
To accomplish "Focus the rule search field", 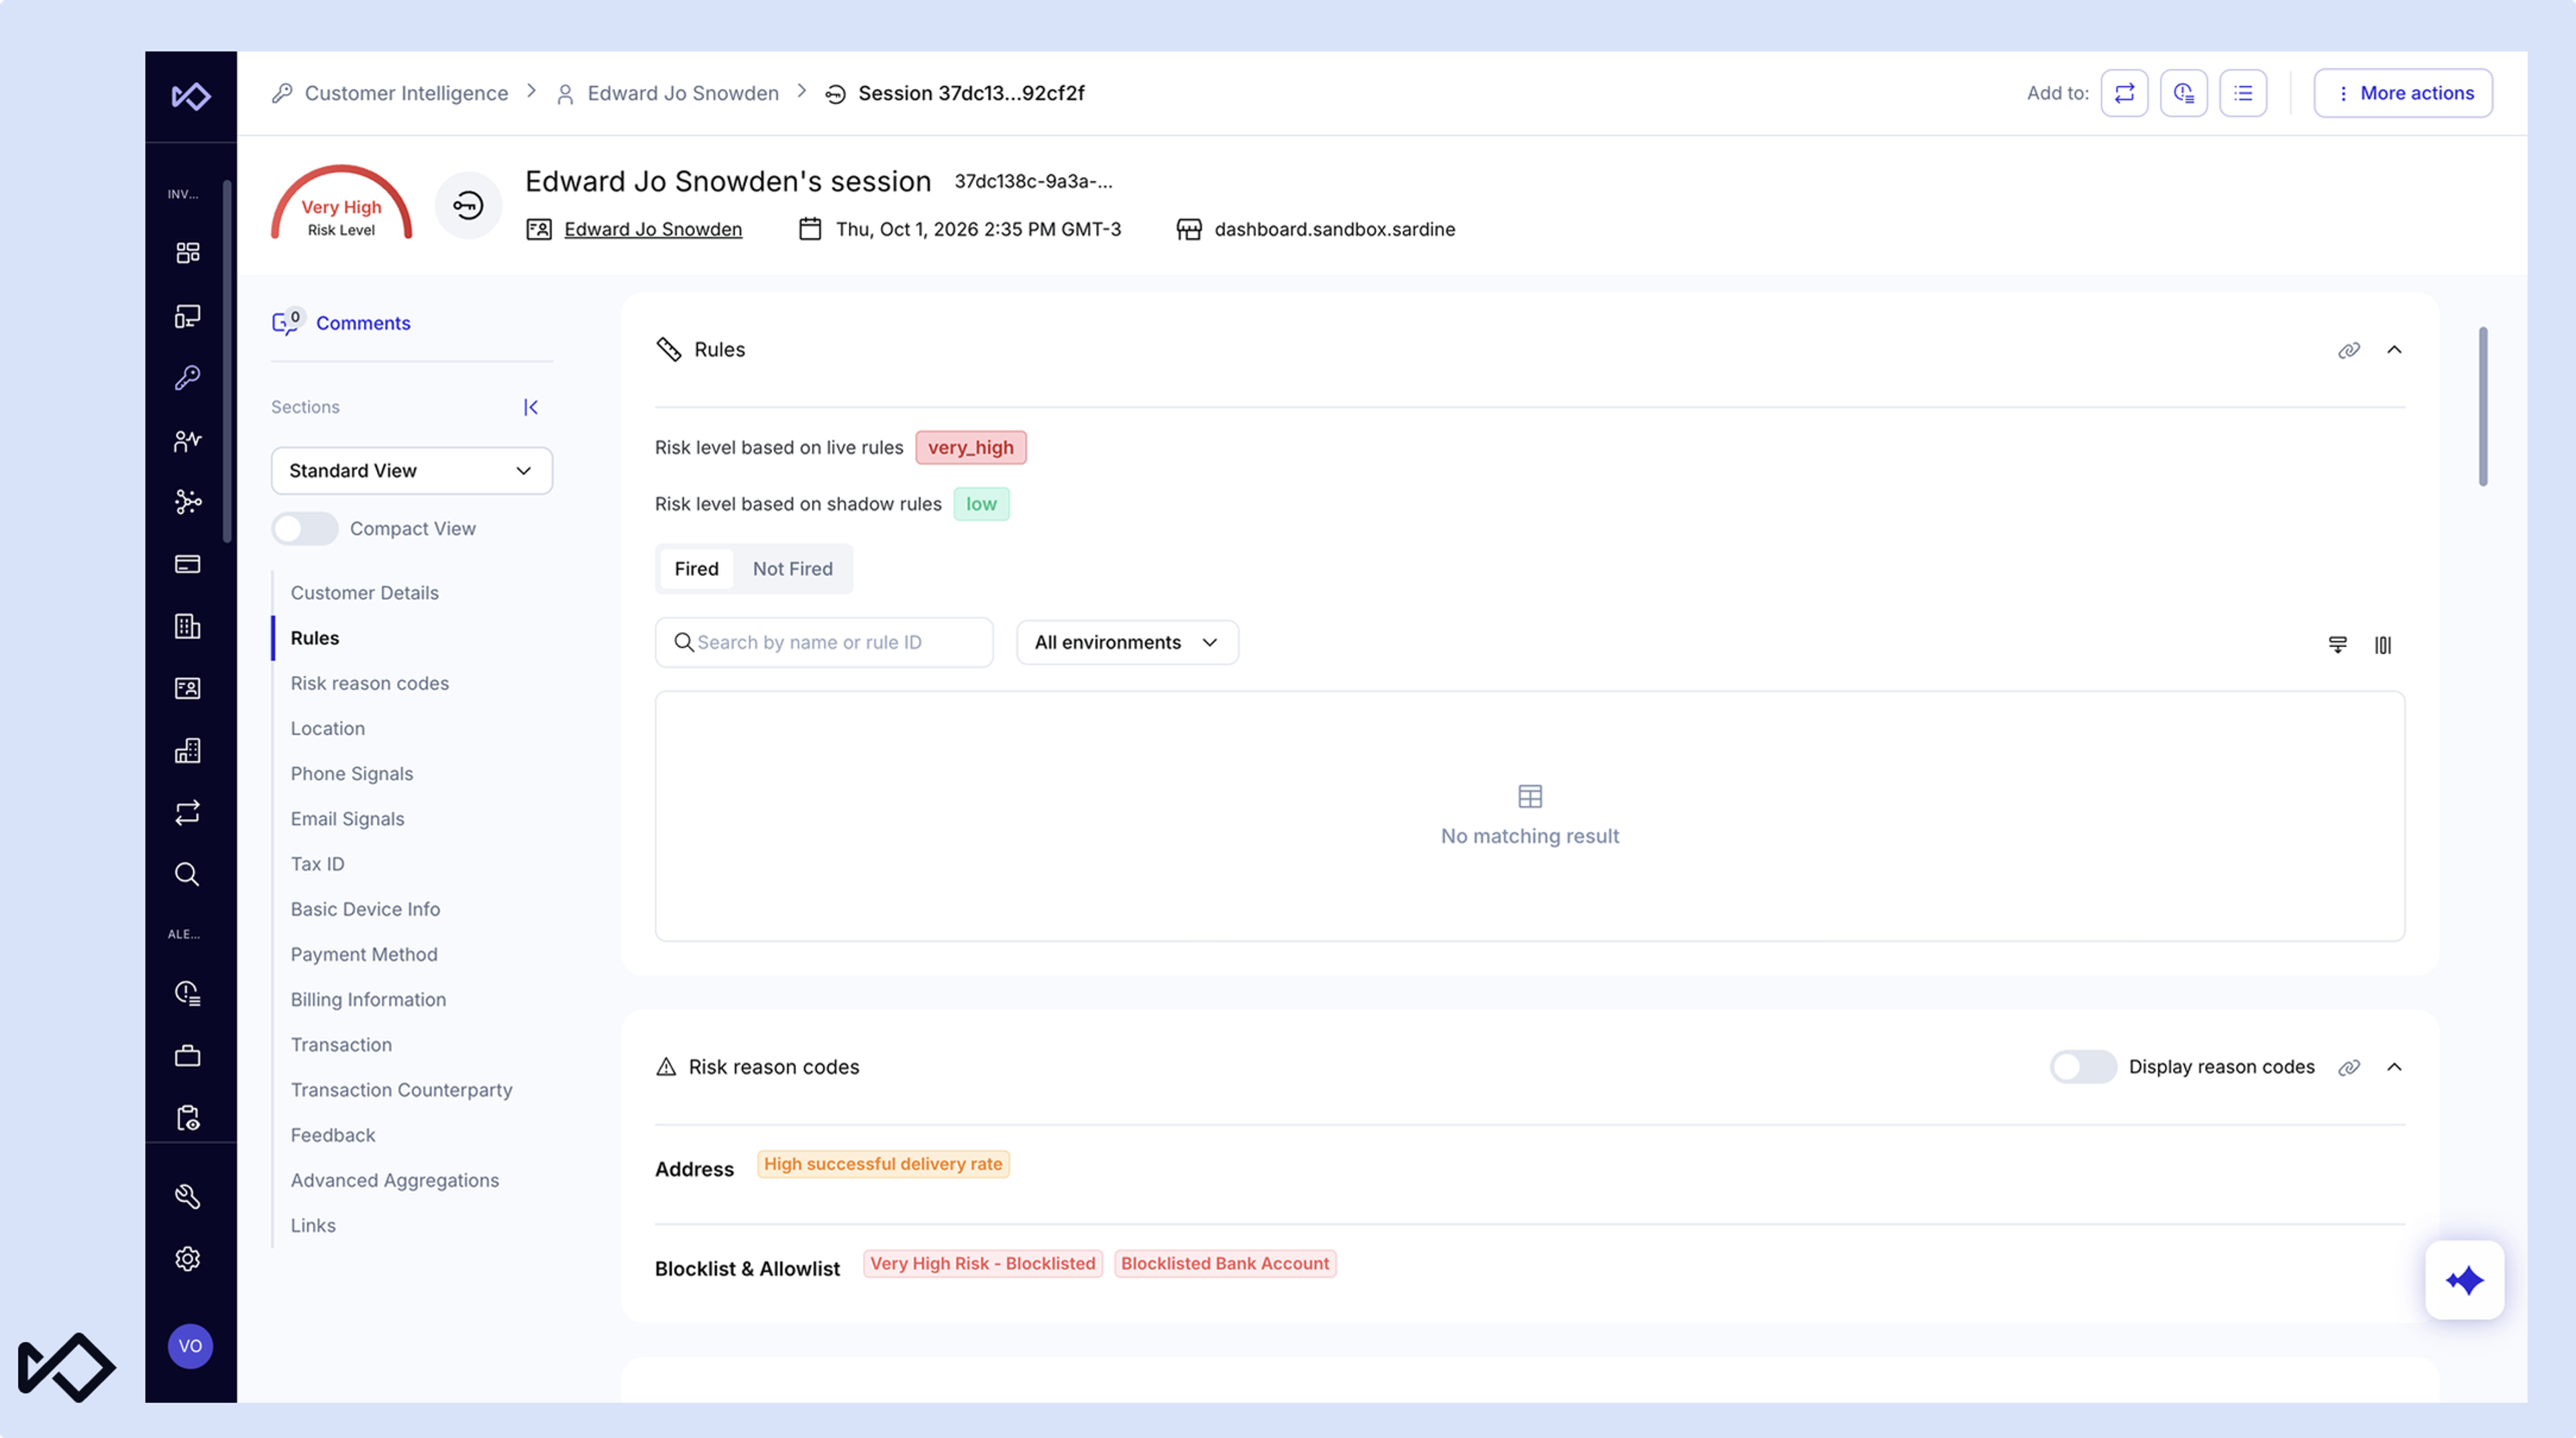I will tap(824, 643).
